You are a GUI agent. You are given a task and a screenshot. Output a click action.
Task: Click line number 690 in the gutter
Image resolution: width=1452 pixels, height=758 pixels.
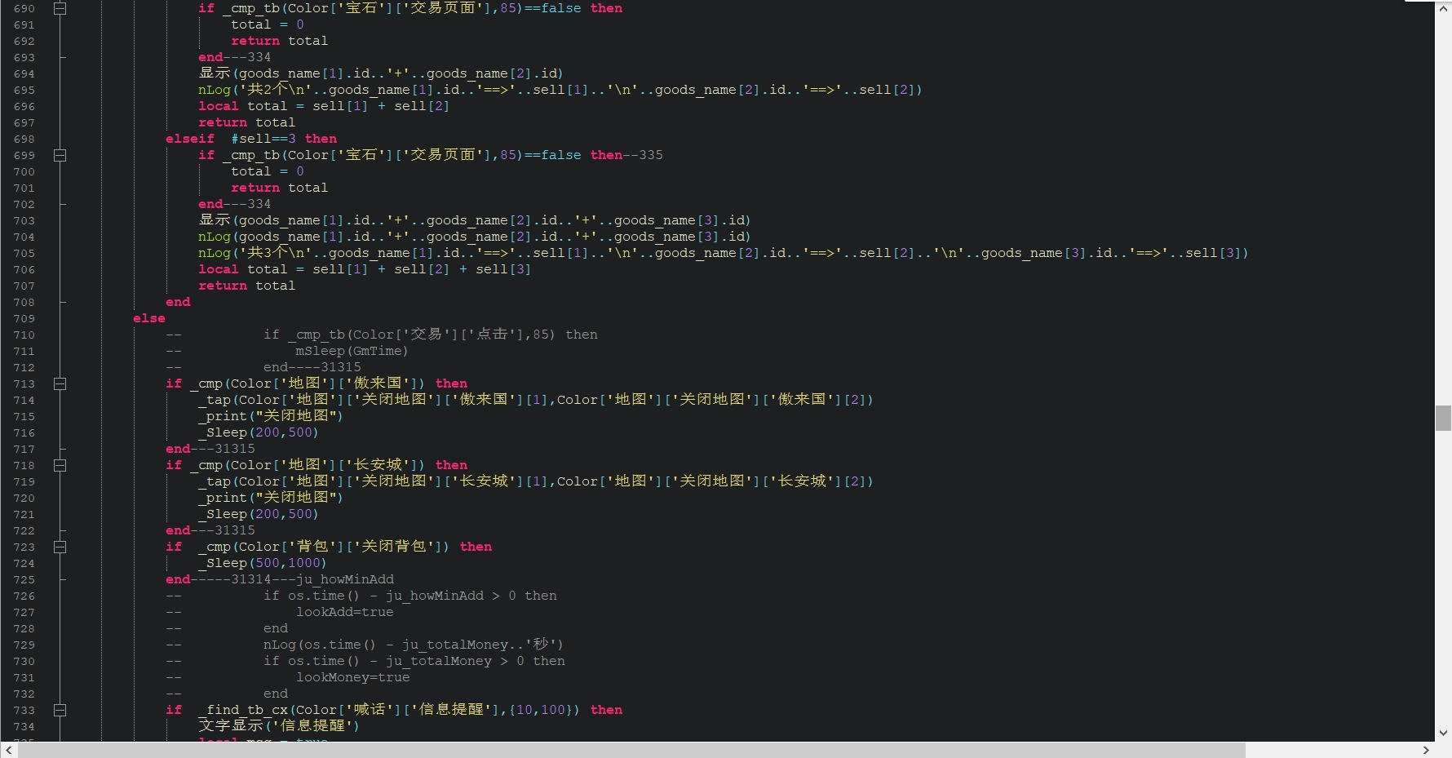(24, 8)
